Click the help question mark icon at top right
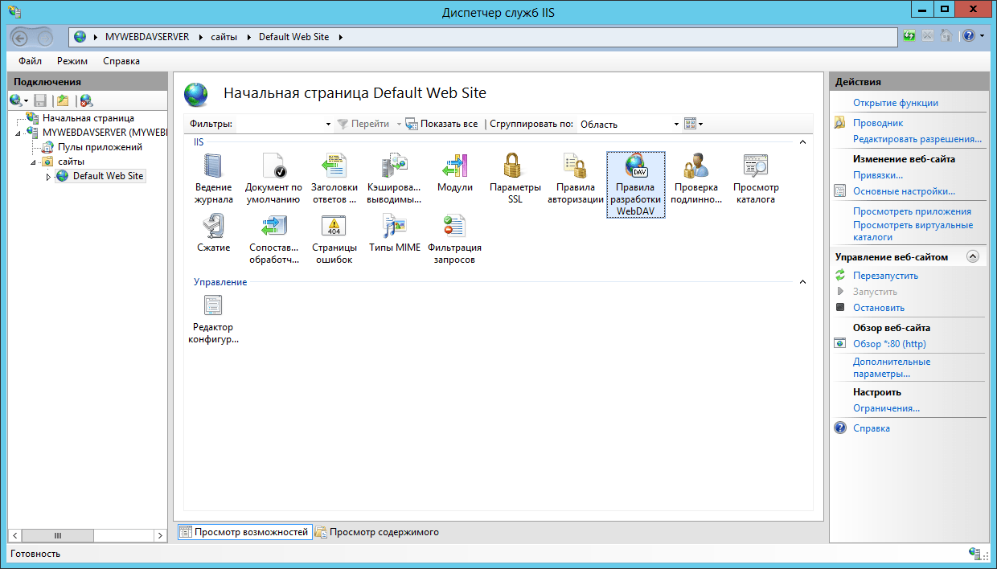 969,36
